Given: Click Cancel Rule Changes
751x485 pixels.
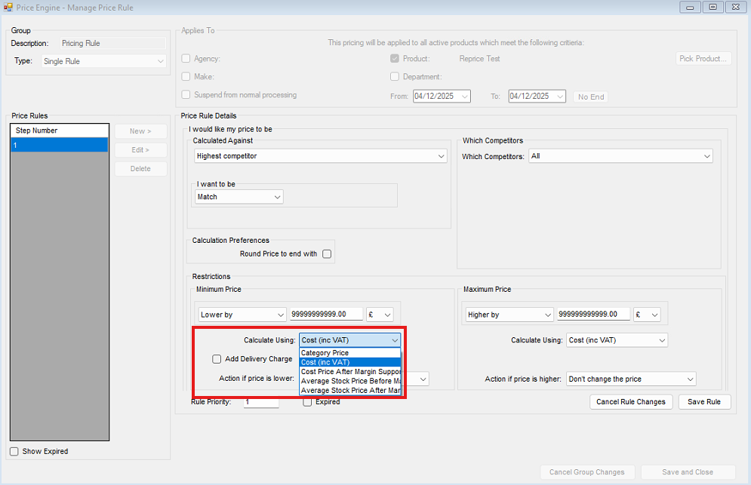Looking at the screenshot, I should coord(631,402).
